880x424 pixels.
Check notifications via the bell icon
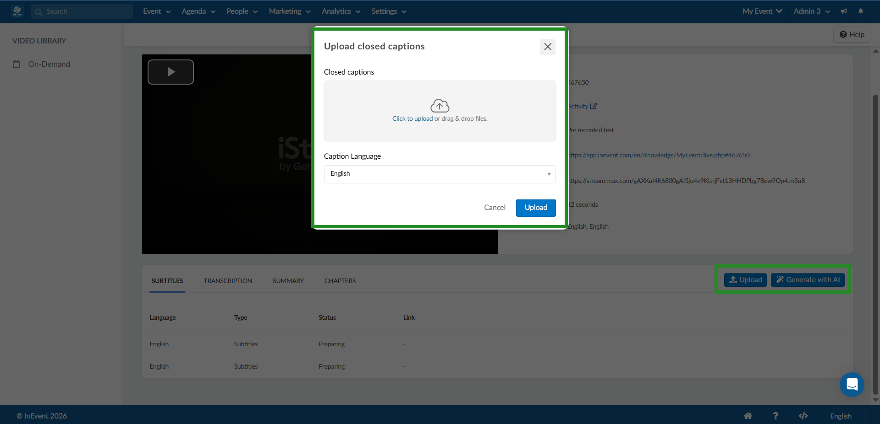tap(861, 11)
